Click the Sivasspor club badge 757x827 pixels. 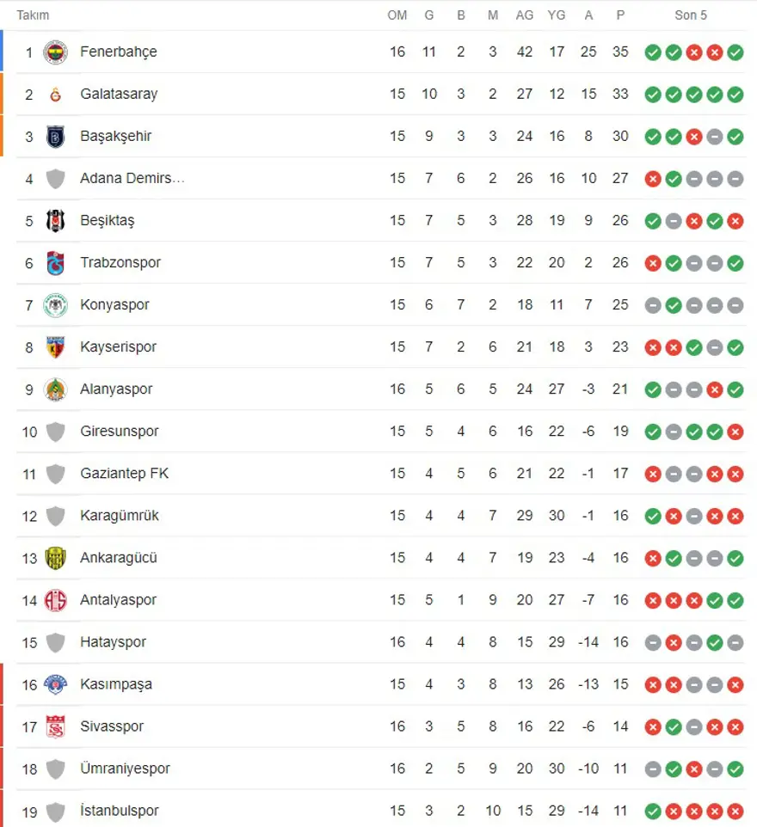[x=56, y=726]
